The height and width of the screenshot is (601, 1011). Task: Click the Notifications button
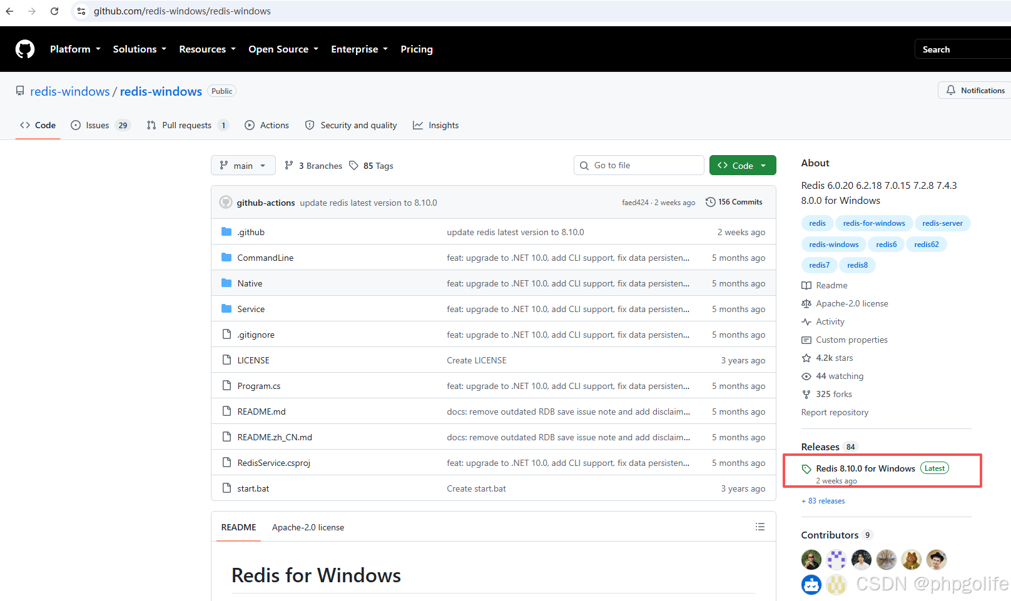[975, 91]
